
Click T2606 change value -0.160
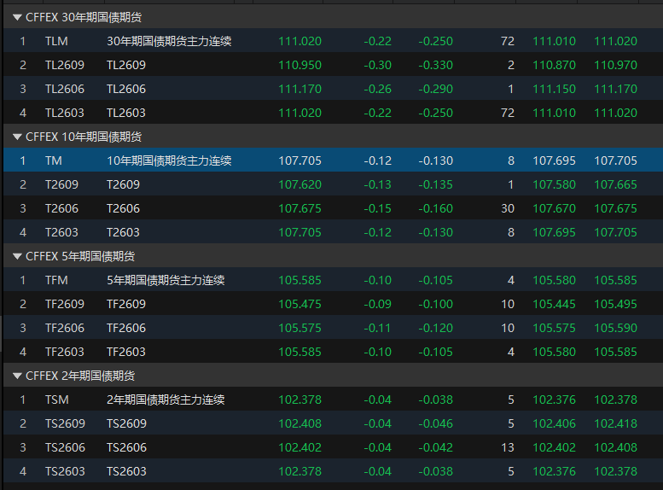click(435, 208)
